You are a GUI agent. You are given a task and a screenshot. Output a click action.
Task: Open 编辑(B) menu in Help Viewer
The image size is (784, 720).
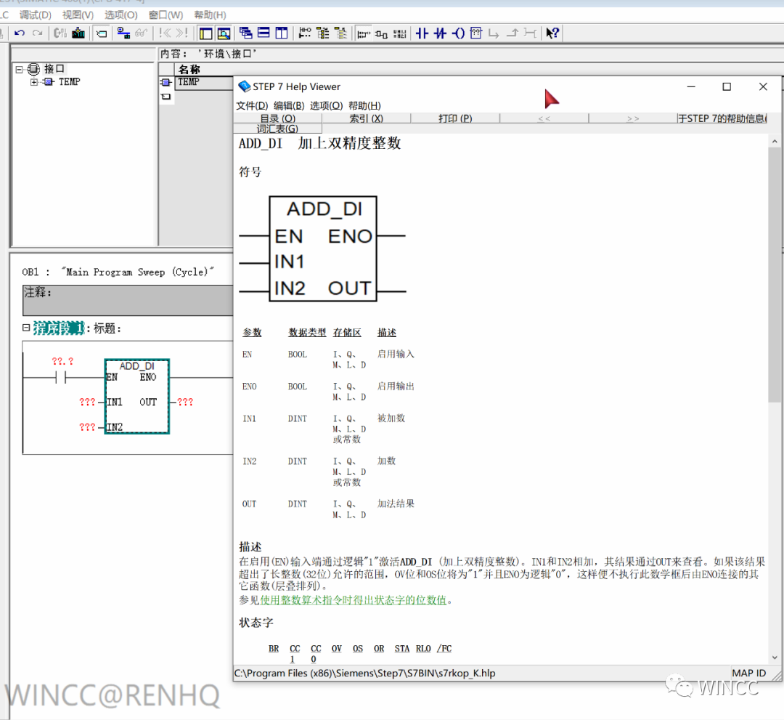289,105
